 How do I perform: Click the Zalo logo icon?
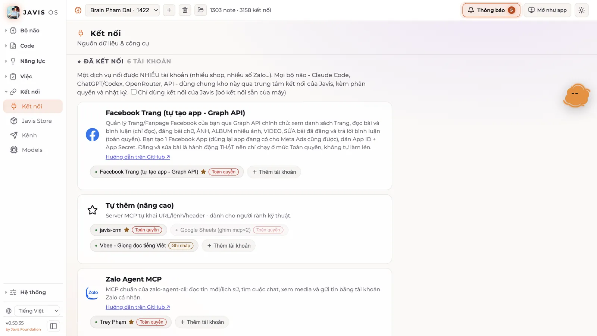(93, 293)
